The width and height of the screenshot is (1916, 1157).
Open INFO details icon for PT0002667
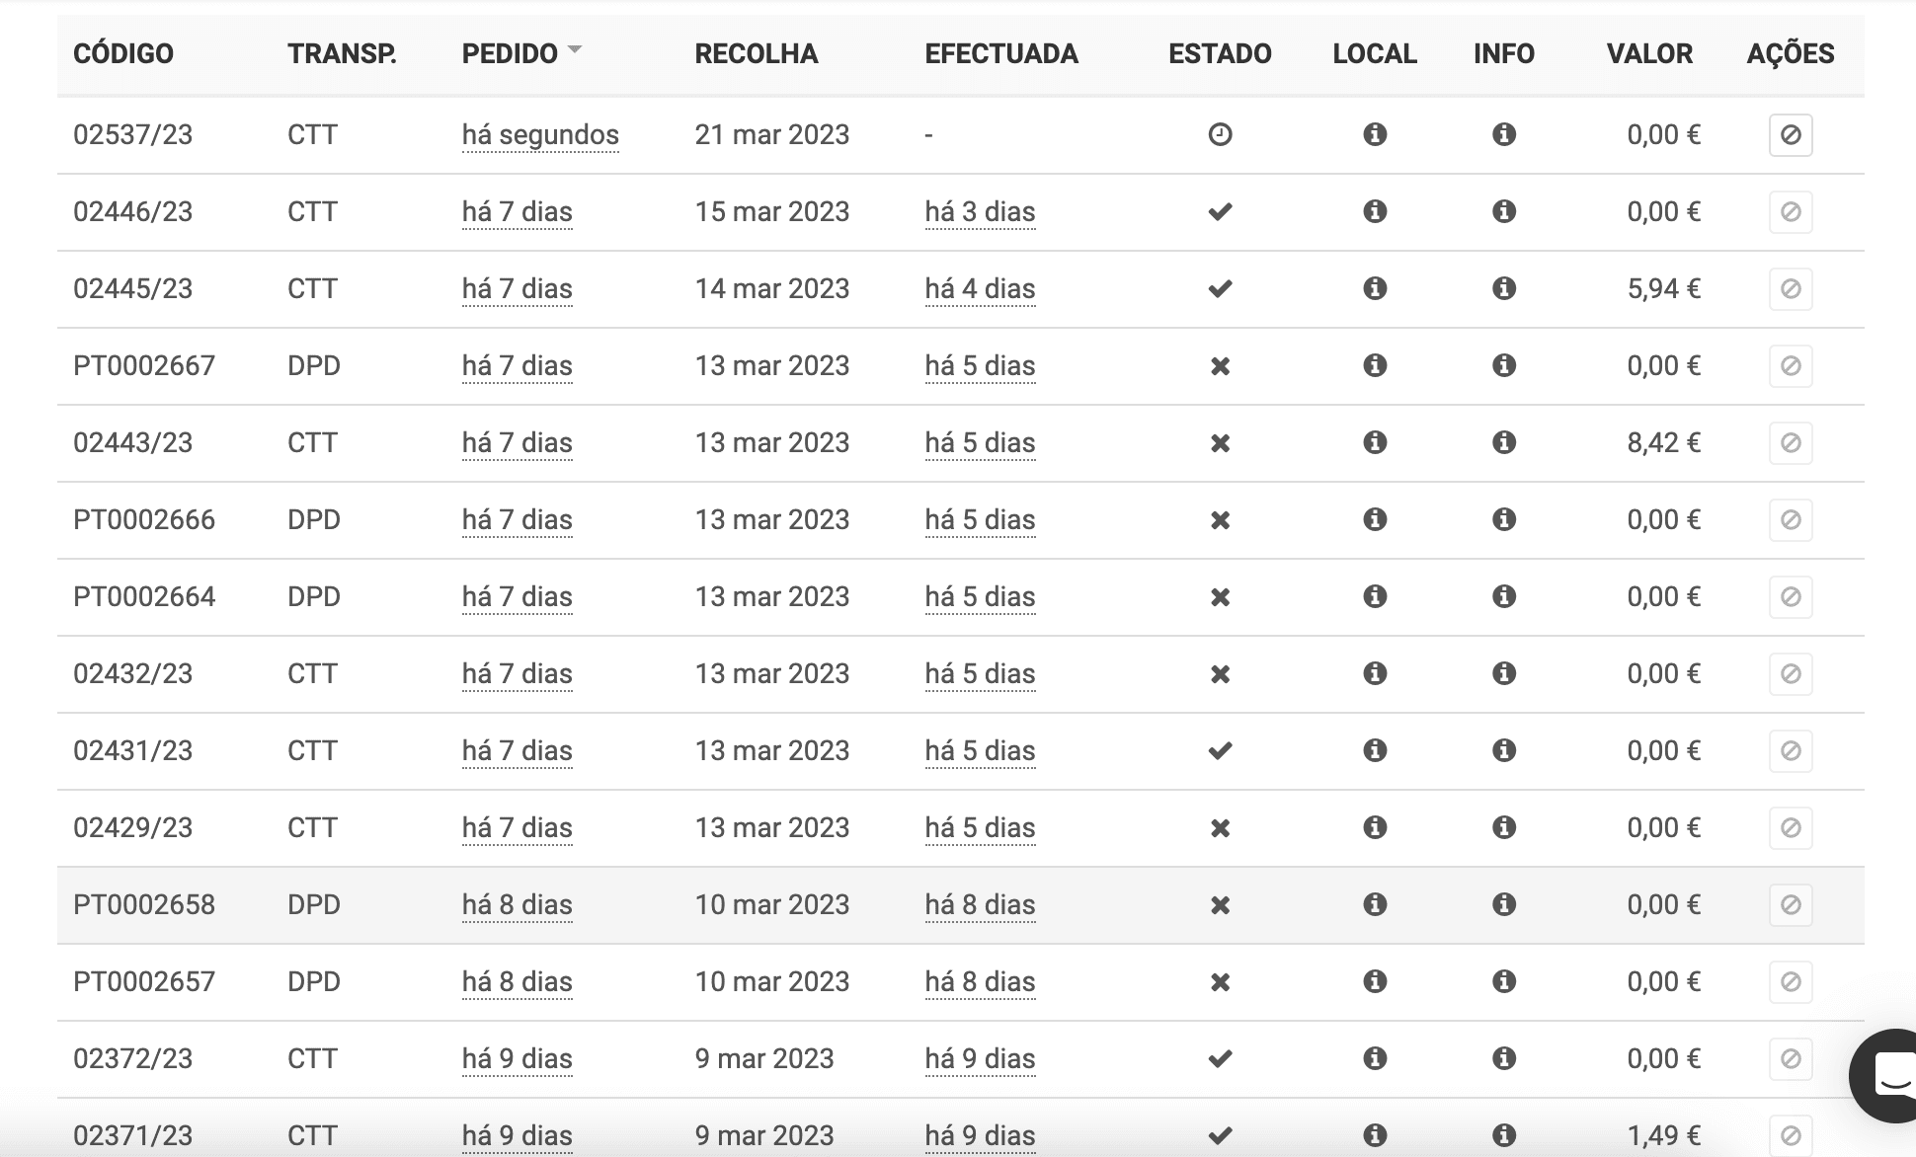tap(1503, 365)
